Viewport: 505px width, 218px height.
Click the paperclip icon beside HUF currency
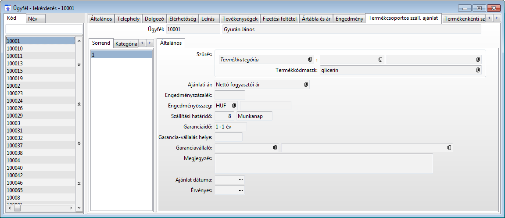click(x=234, y=106)
